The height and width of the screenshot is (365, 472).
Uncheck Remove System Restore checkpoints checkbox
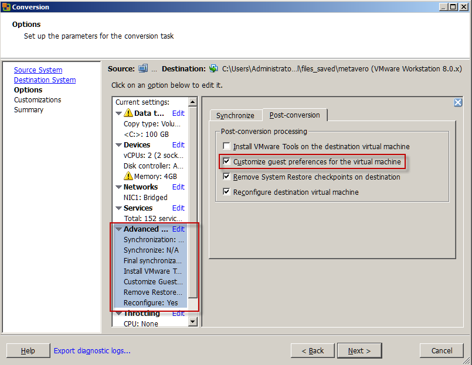click(x=226, y=176)
